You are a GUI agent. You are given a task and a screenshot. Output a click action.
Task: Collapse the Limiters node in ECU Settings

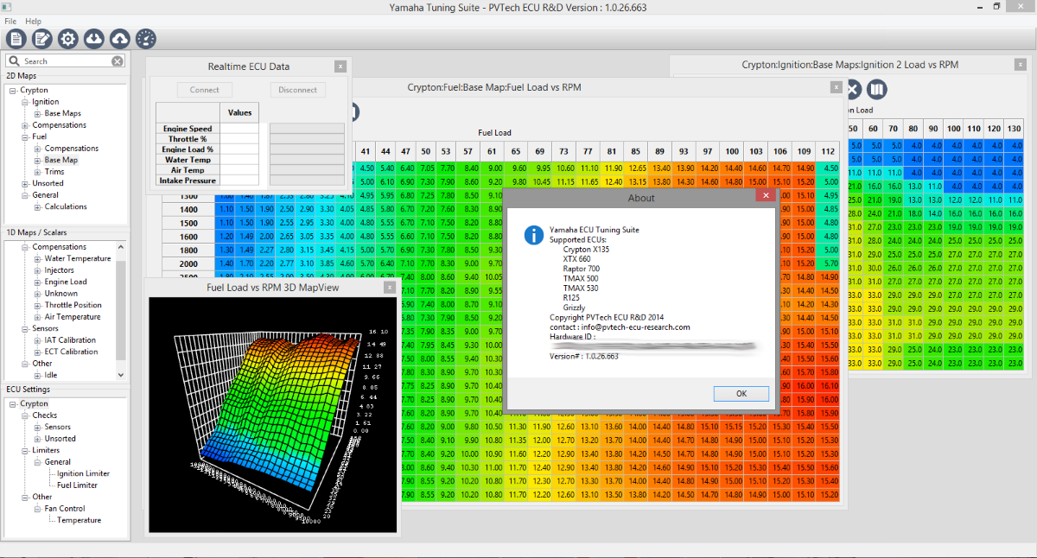[25, 451]
